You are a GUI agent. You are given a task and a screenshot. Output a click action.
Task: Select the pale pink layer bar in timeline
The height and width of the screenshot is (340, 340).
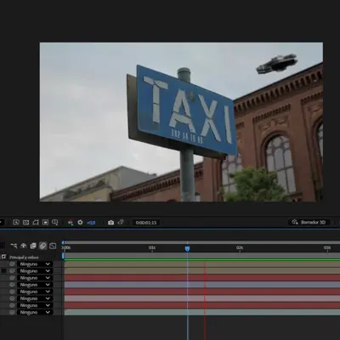pyautogui.click(x=202, y=298)
